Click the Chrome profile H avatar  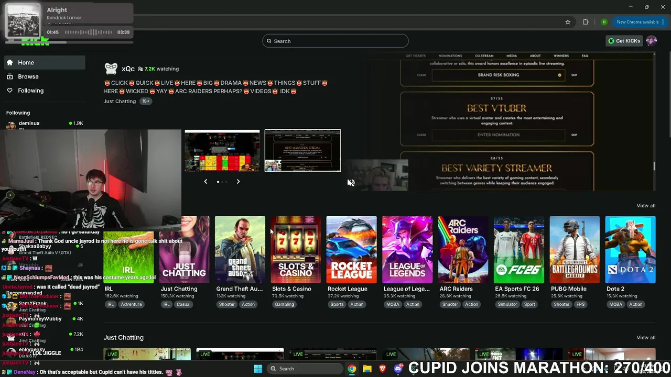[604, 22]
